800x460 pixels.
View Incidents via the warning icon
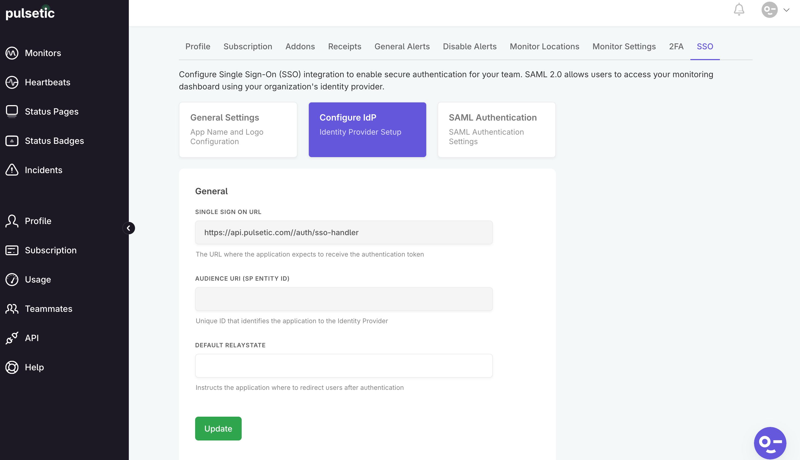[12, 170]
